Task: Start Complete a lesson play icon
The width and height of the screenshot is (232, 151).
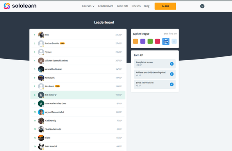Action: (171, 64)
